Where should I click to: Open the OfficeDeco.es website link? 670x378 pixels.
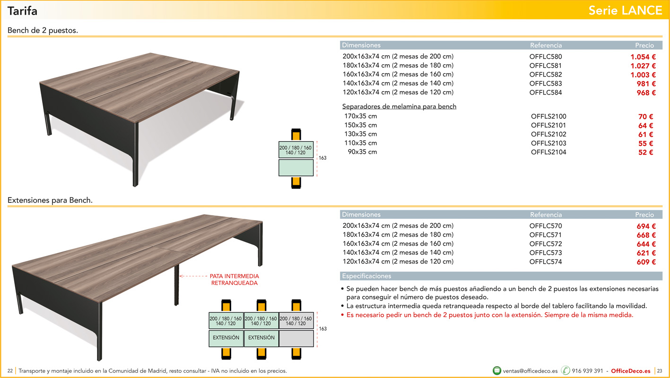click(630, 371)
